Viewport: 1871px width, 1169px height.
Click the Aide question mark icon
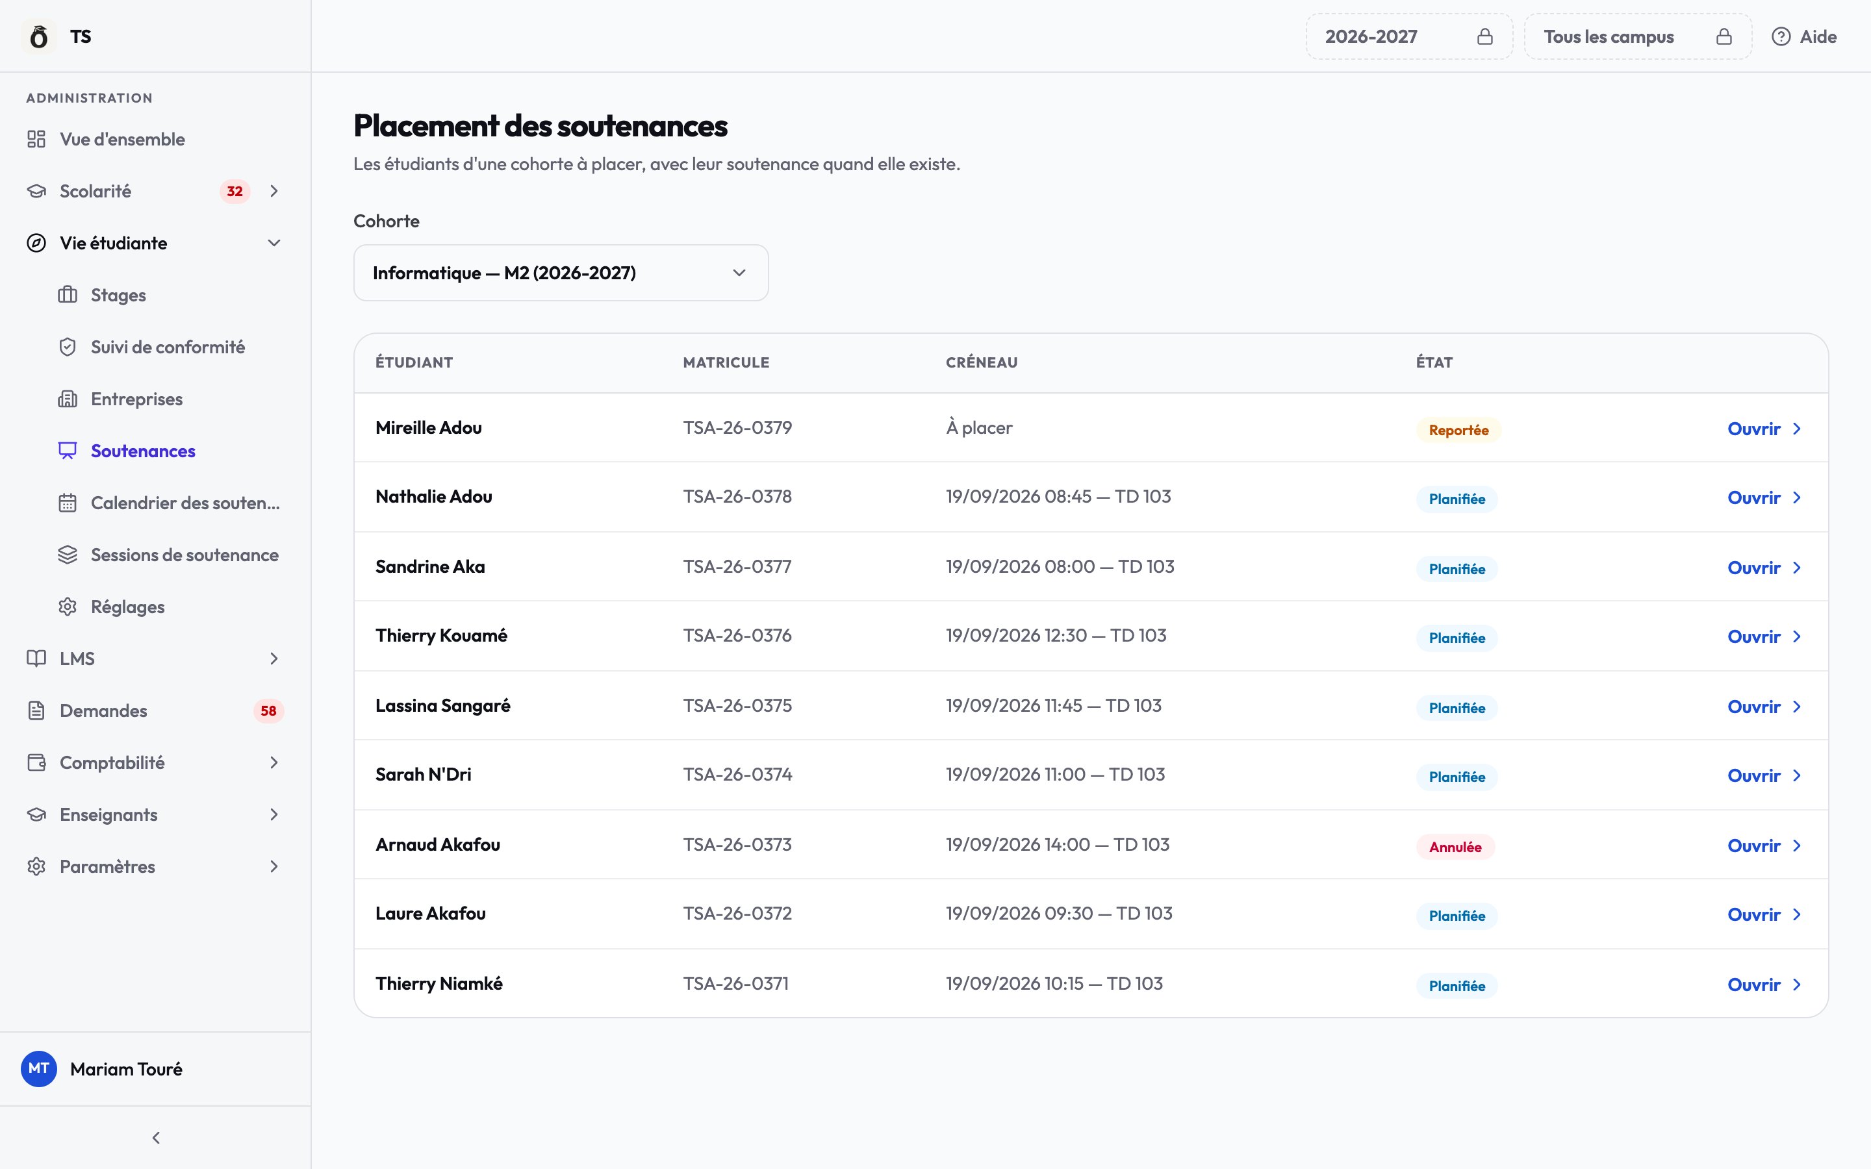tap(1781, 36)
